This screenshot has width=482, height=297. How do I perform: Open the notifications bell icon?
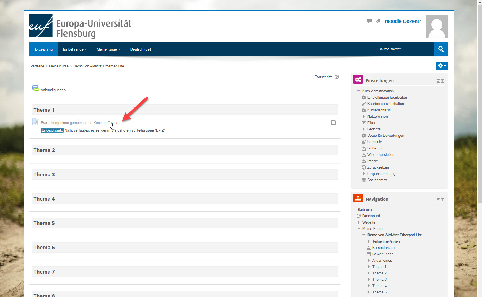[x=378, y=21]
